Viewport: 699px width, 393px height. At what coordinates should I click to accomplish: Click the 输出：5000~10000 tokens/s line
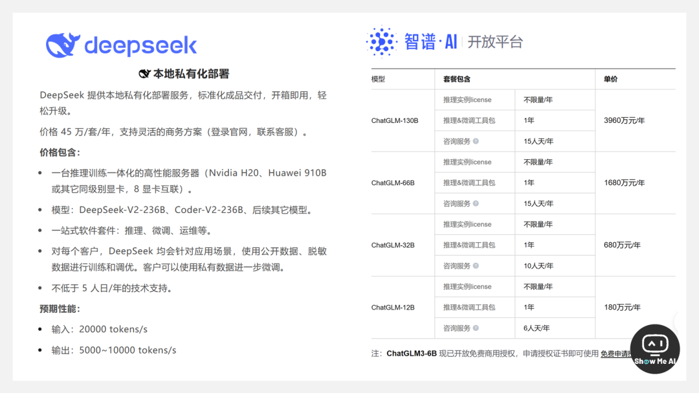pyautogui.click(x=114, y=350)
